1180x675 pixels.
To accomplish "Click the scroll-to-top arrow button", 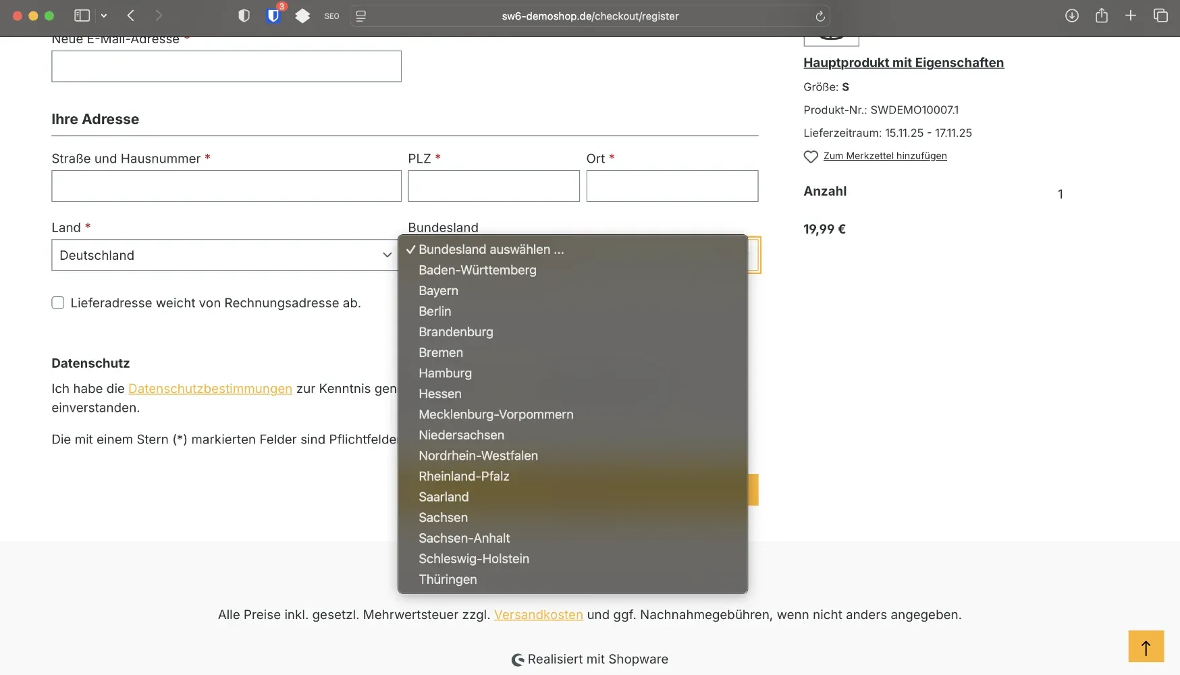I will (1148, 646).
